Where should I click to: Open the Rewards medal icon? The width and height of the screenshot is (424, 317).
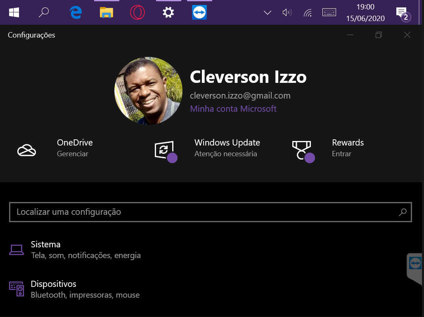pyautogui.click(x=302, y=150)
